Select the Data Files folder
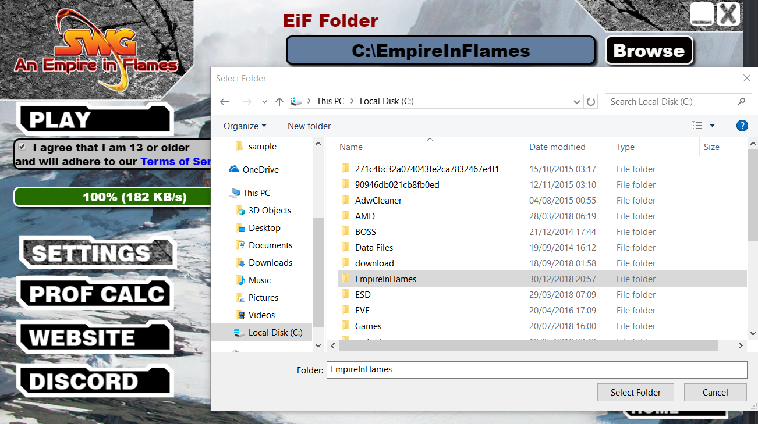 click(x=541, y=248)
